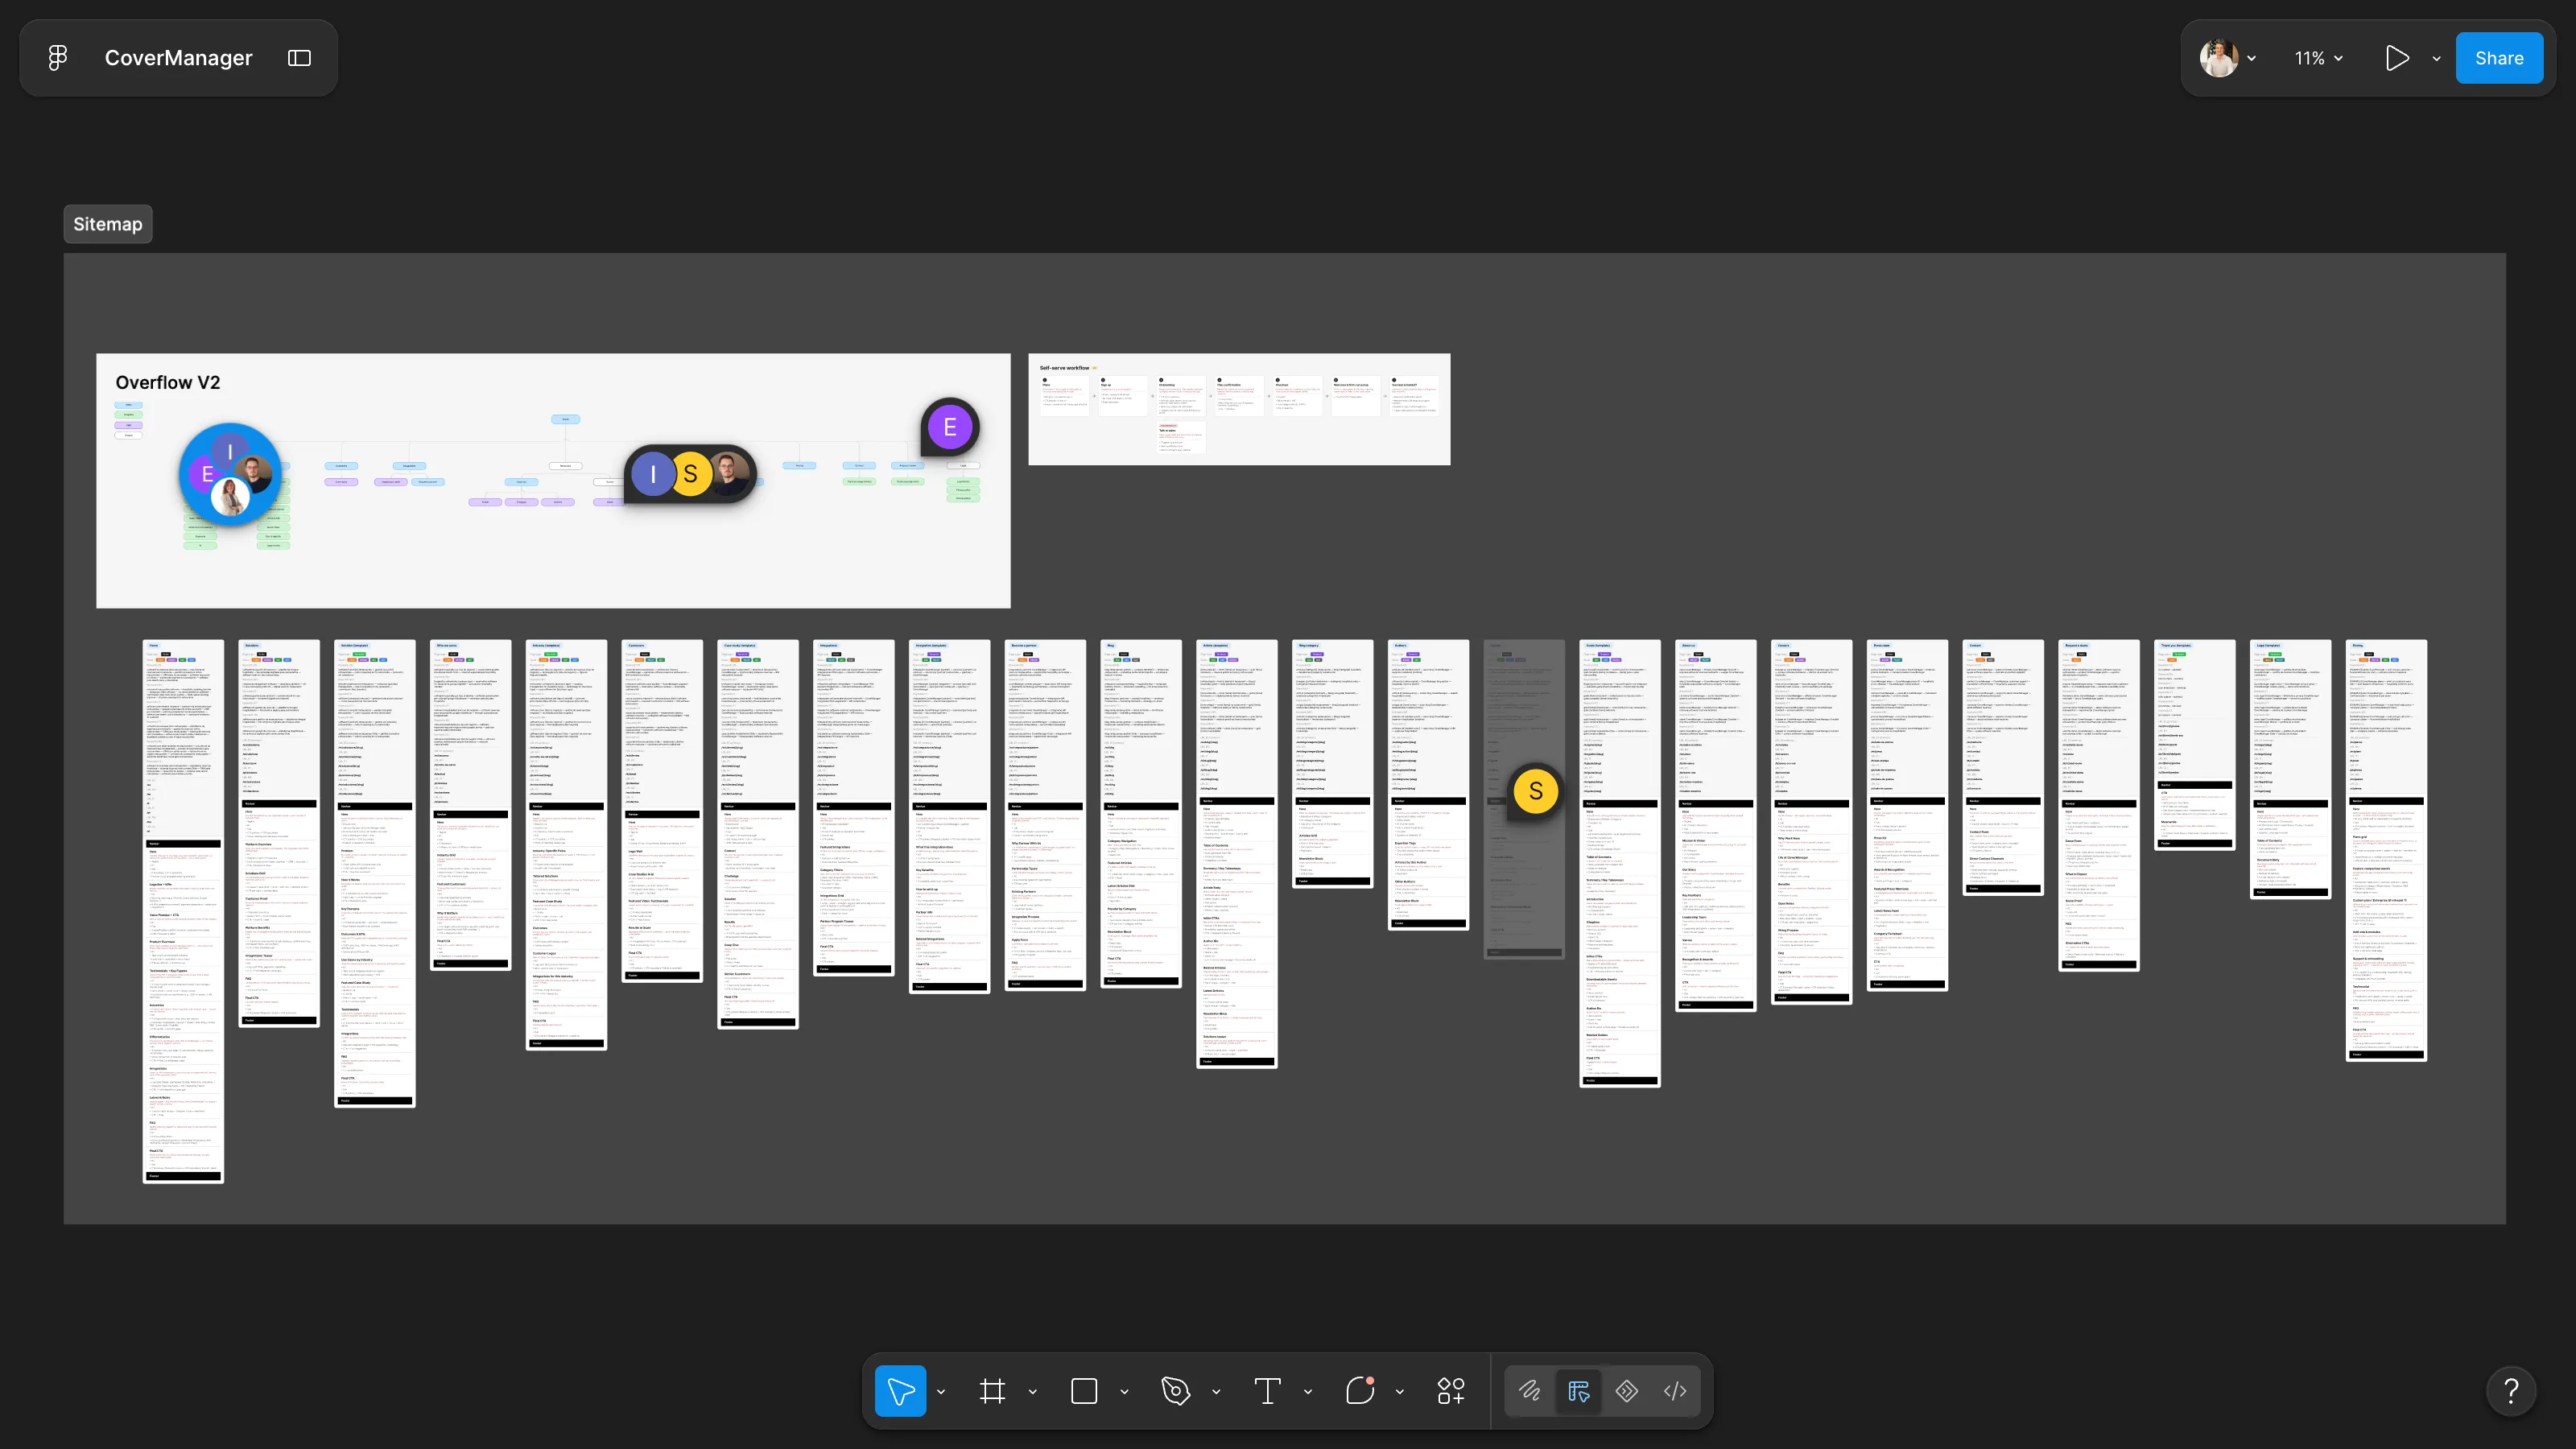
Task: Click the I avatar in the three-avatar pill
Action: [653, 474]
